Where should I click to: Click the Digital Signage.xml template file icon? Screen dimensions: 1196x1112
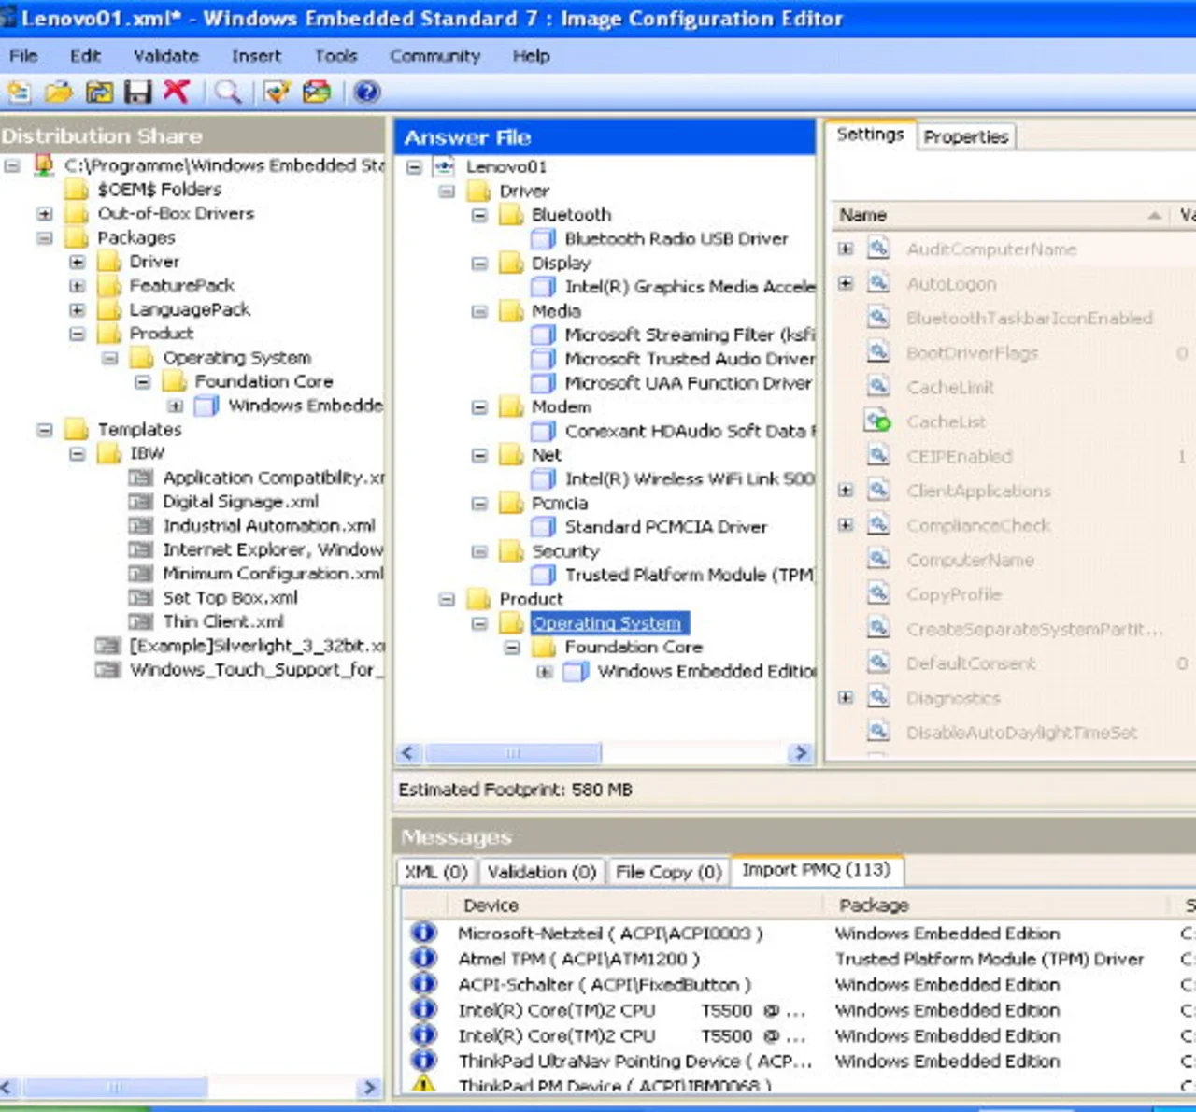click(141, 502)
